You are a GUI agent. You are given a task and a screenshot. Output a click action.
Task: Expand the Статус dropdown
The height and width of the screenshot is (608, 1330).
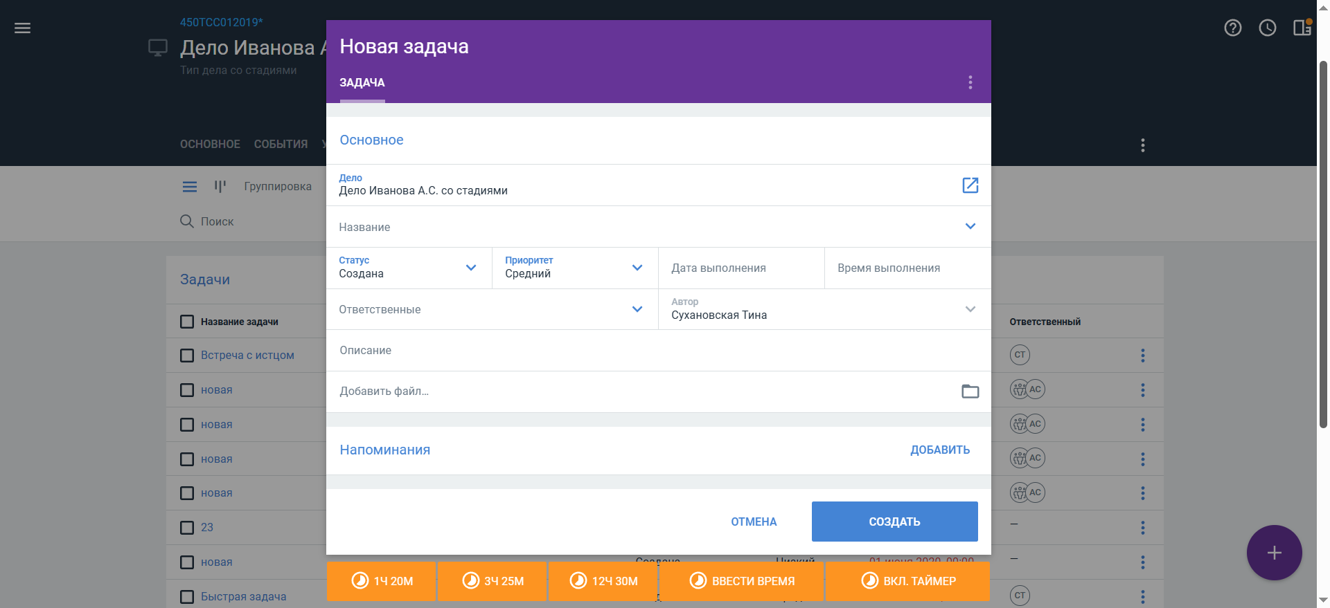pos(471,268)
